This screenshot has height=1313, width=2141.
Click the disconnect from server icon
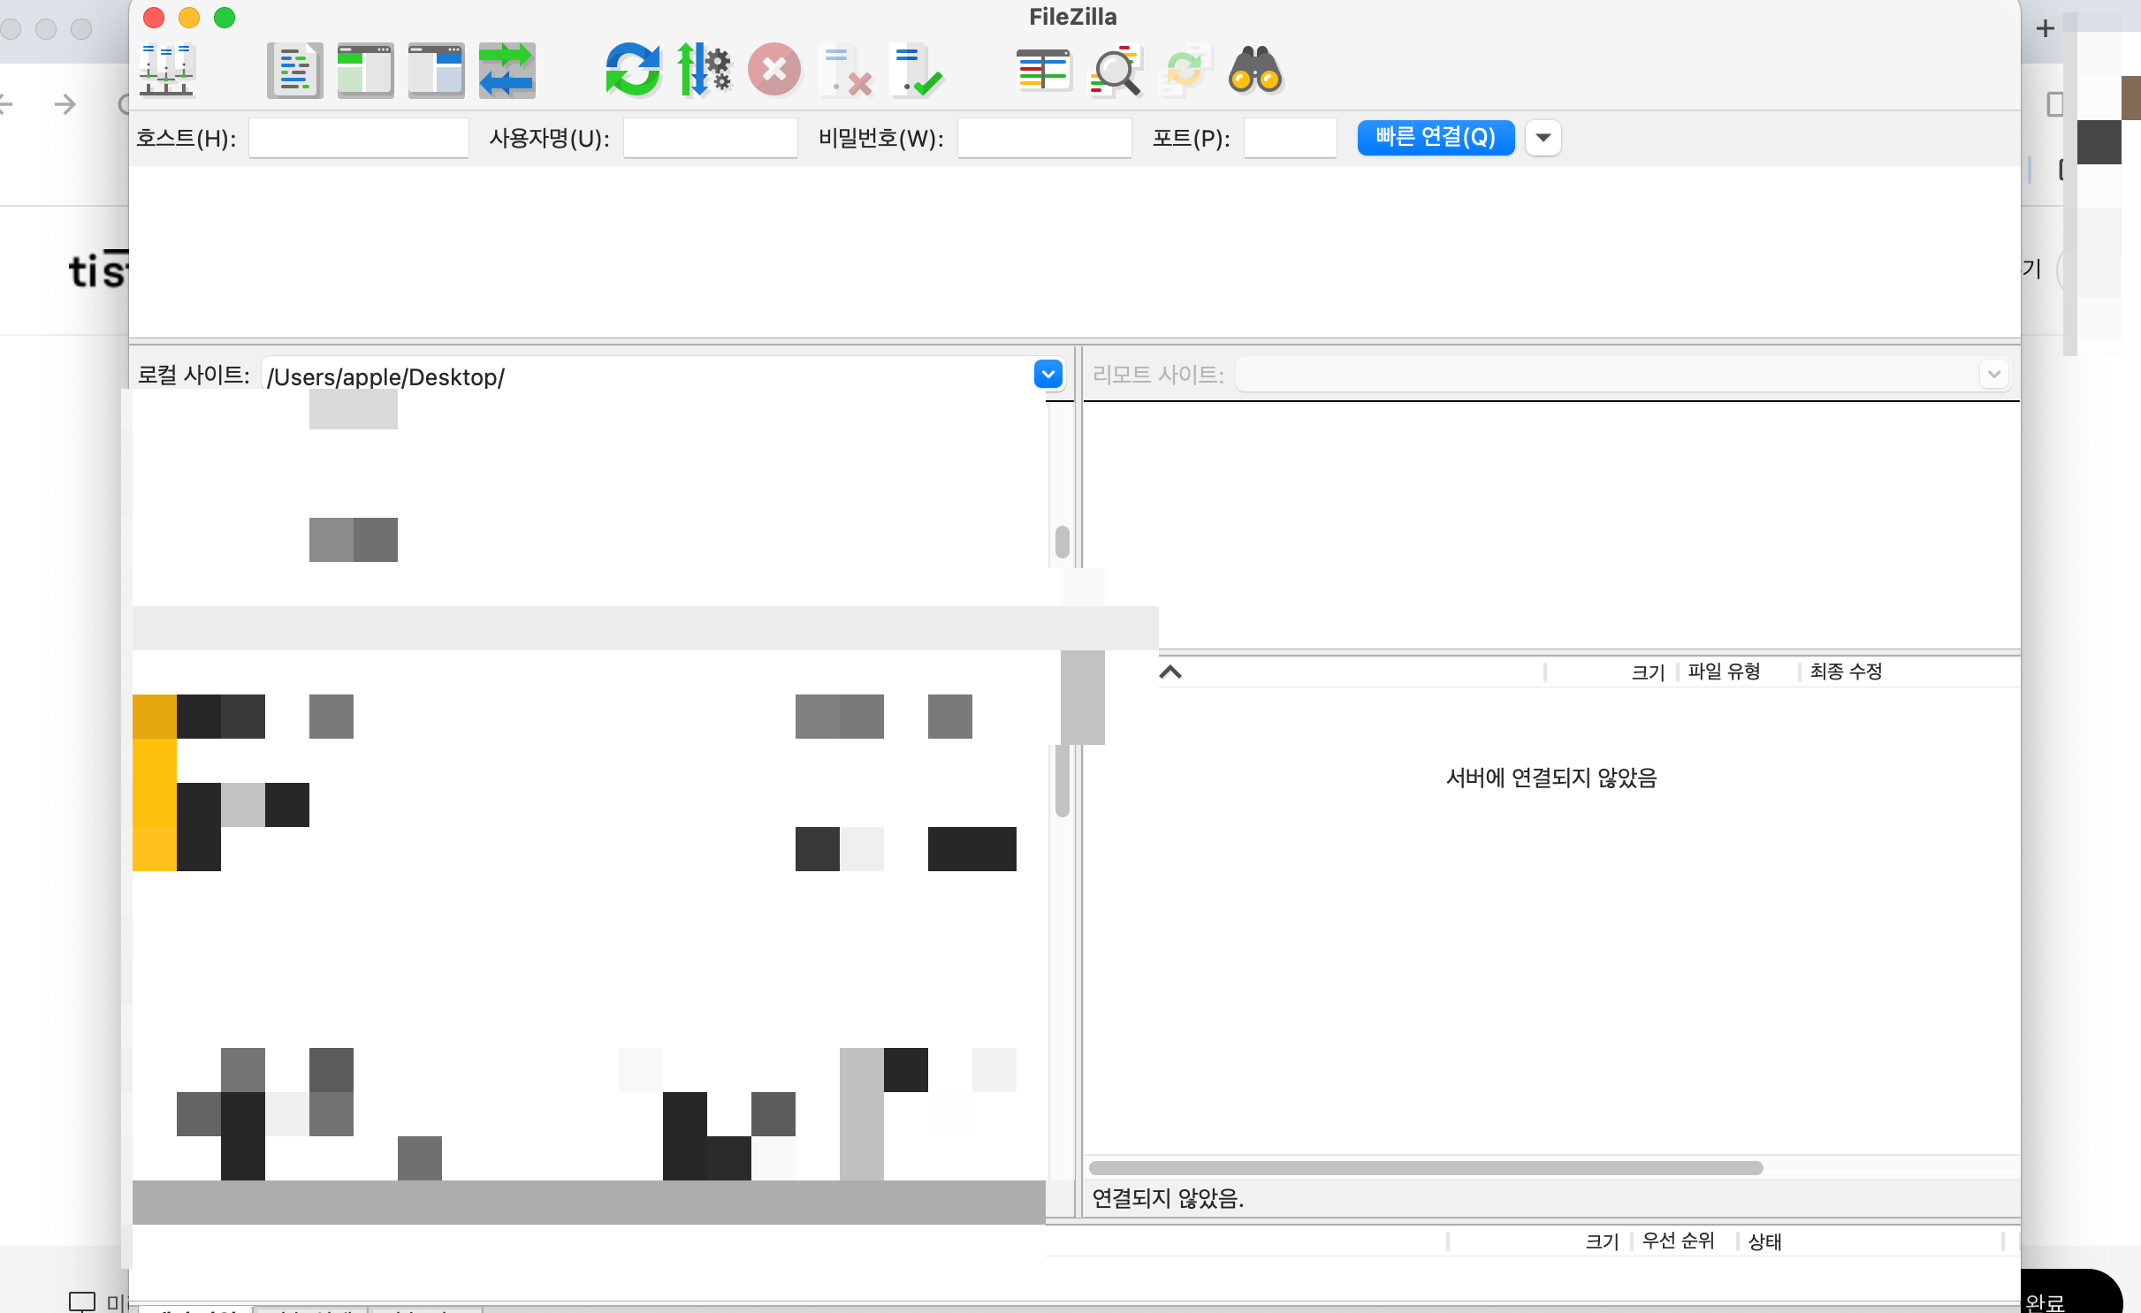[x=845, y=69]
